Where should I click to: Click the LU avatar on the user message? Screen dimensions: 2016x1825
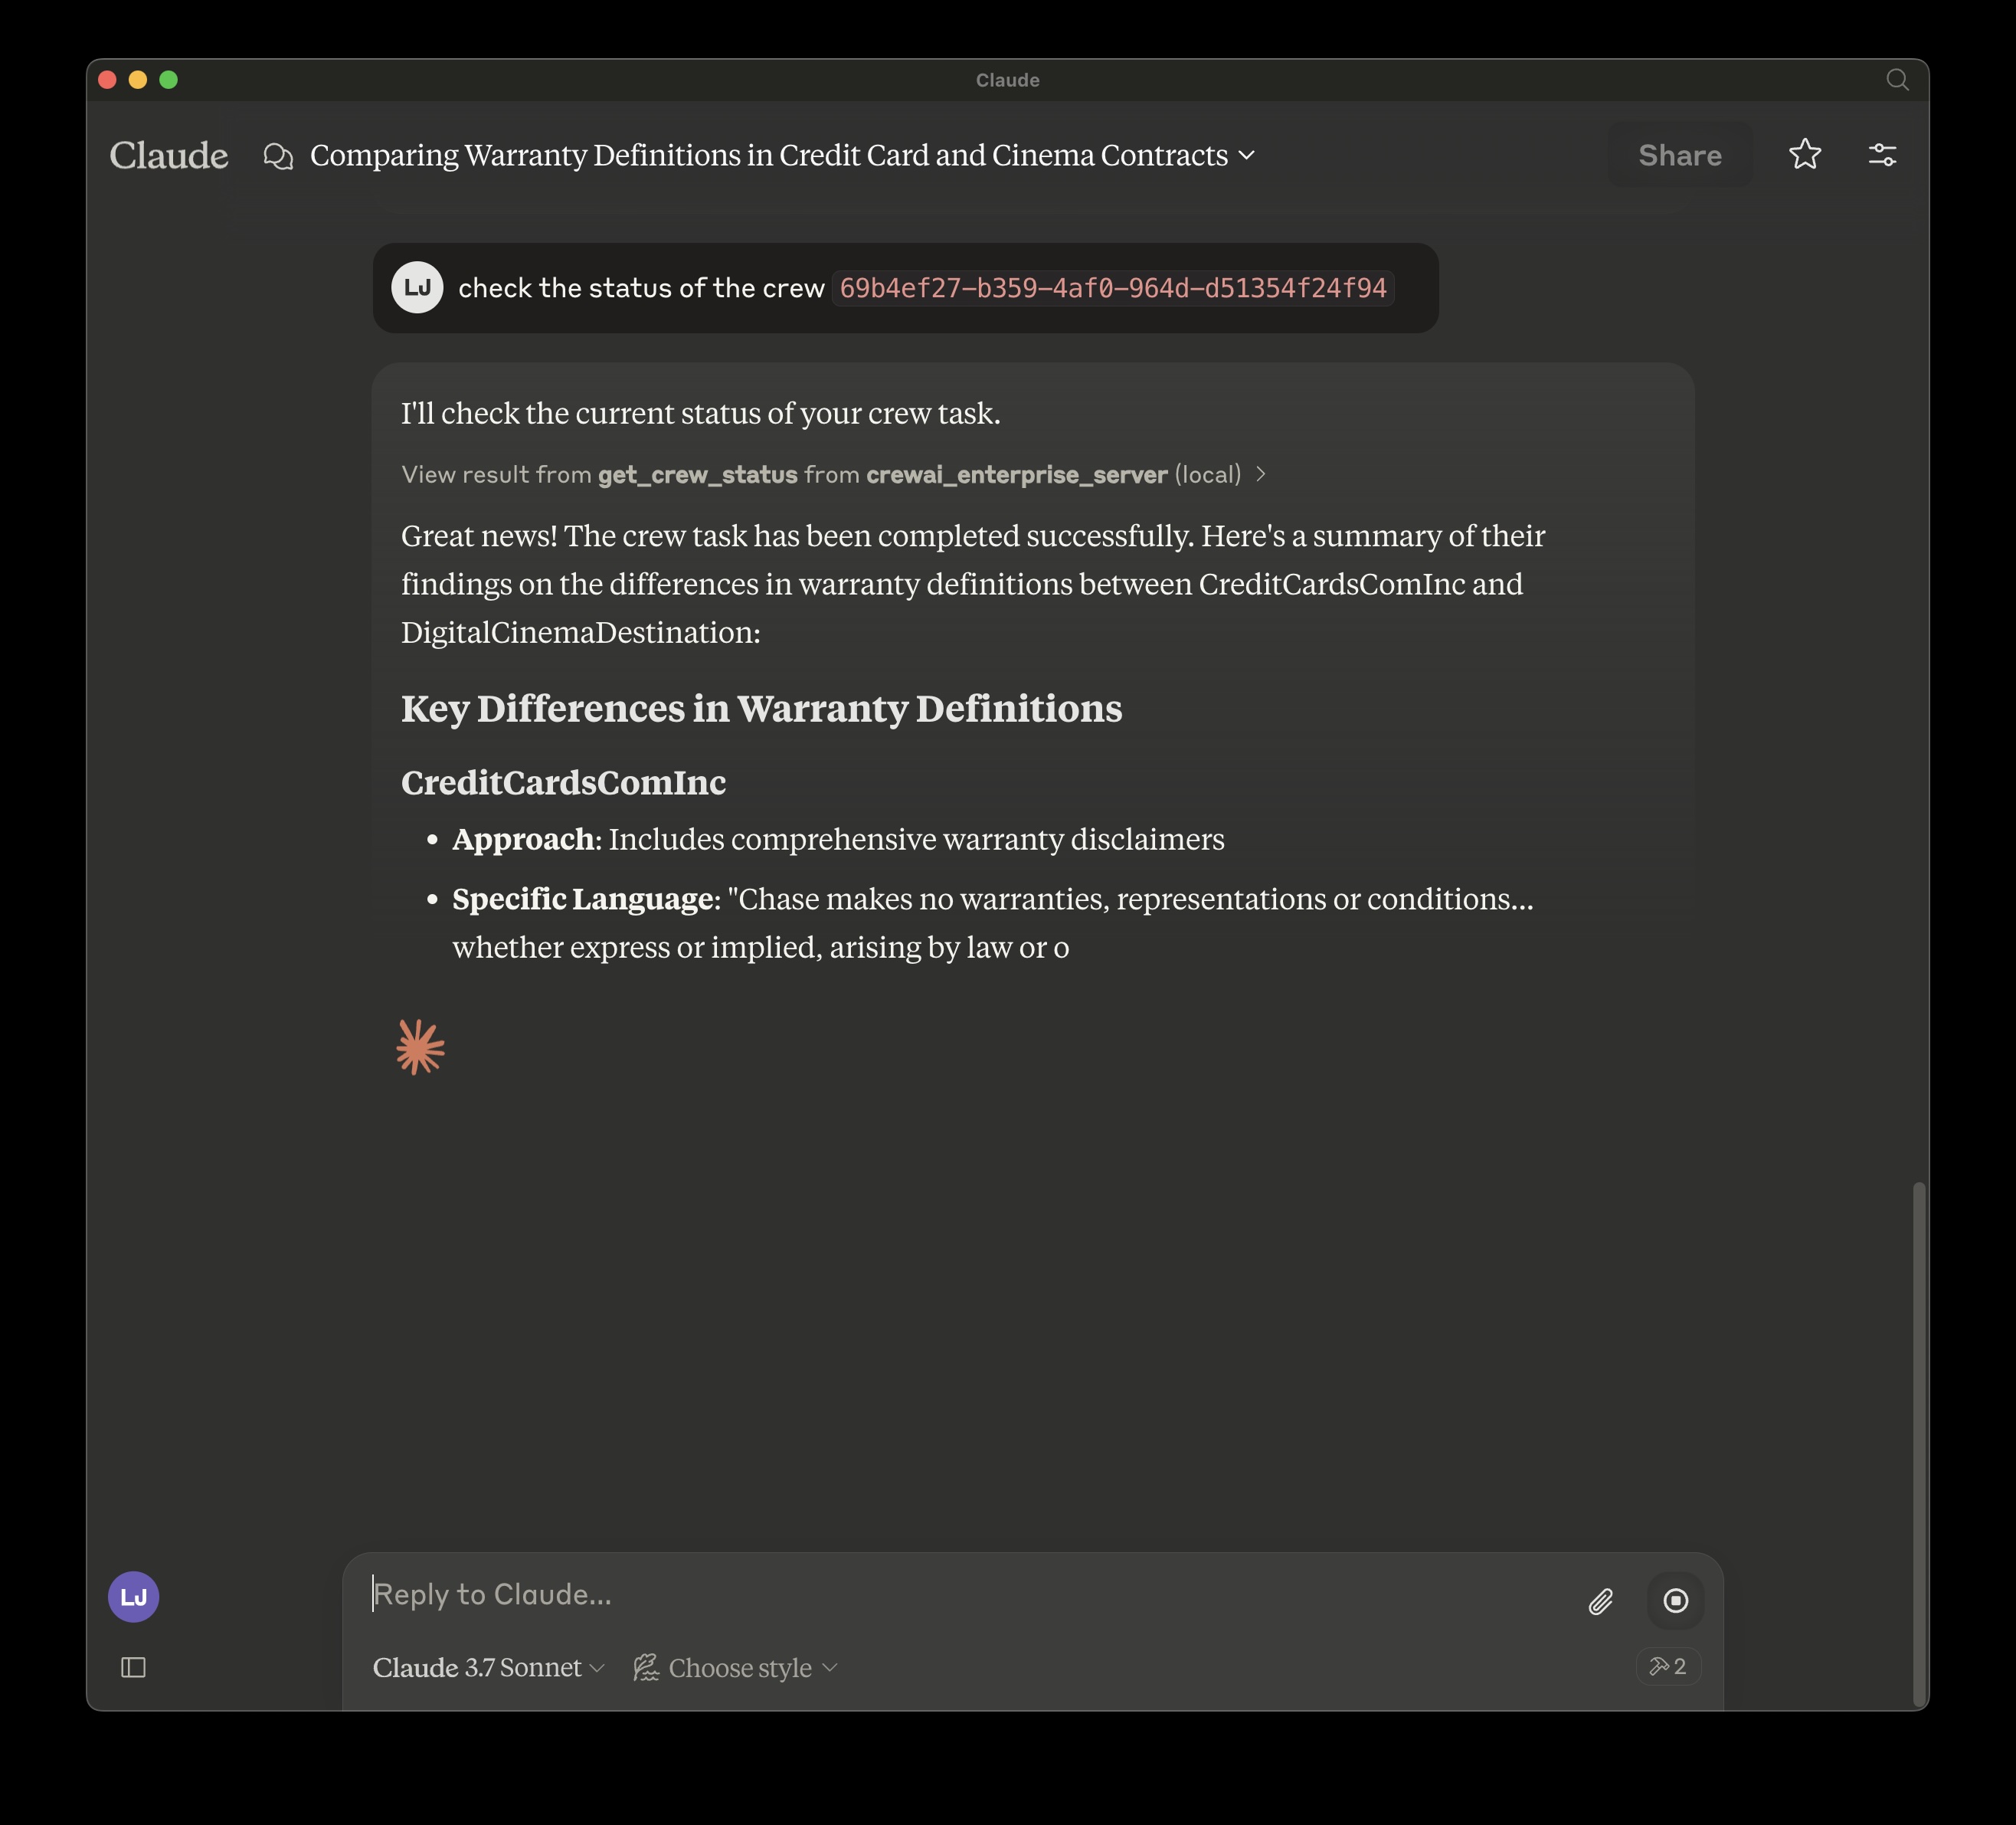pos(417,287)
